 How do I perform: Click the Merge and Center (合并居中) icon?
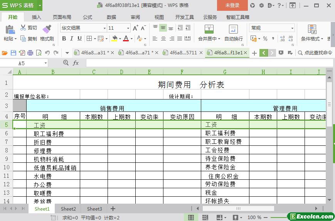click(209, 29)
